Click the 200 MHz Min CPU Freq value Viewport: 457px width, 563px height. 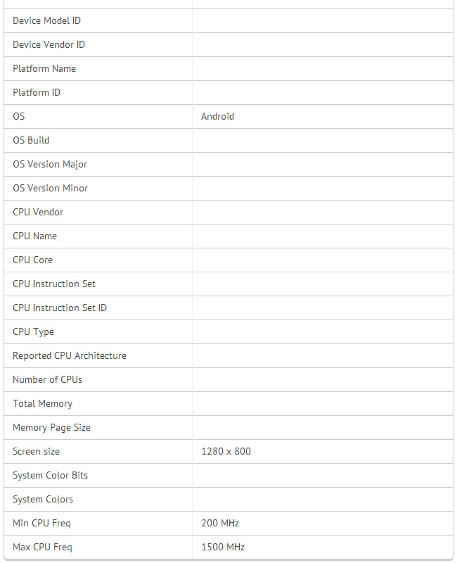[220, 524]
